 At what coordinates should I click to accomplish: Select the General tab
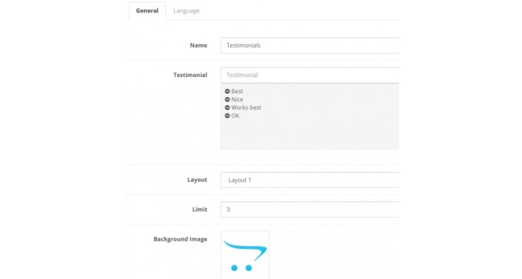coord(147,10)
